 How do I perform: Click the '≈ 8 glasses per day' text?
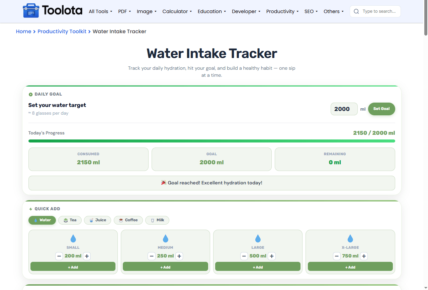point(48,113)
